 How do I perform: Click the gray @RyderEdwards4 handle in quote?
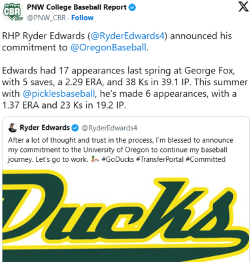(x=109, y=128)
